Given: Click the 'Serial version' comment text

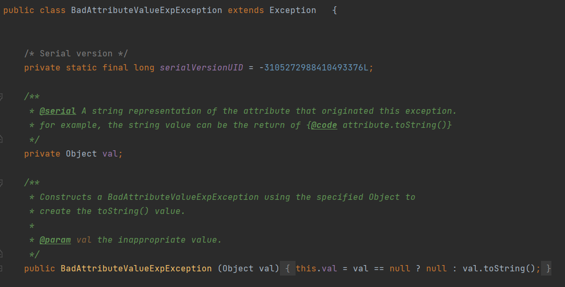Looking at the screenshot, I should pos(76,54).
